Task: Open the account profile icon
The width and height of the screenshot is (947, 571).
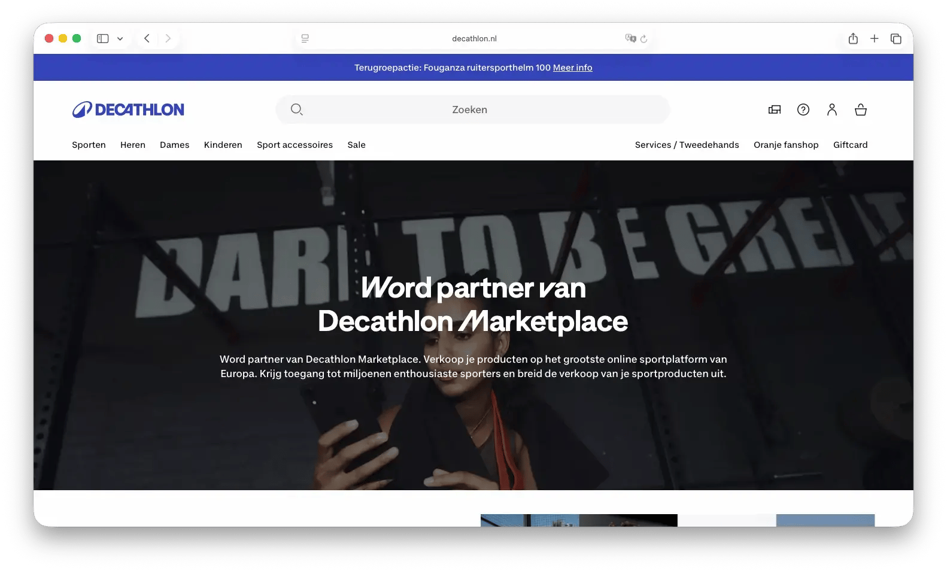Action: tap(832, 110)
